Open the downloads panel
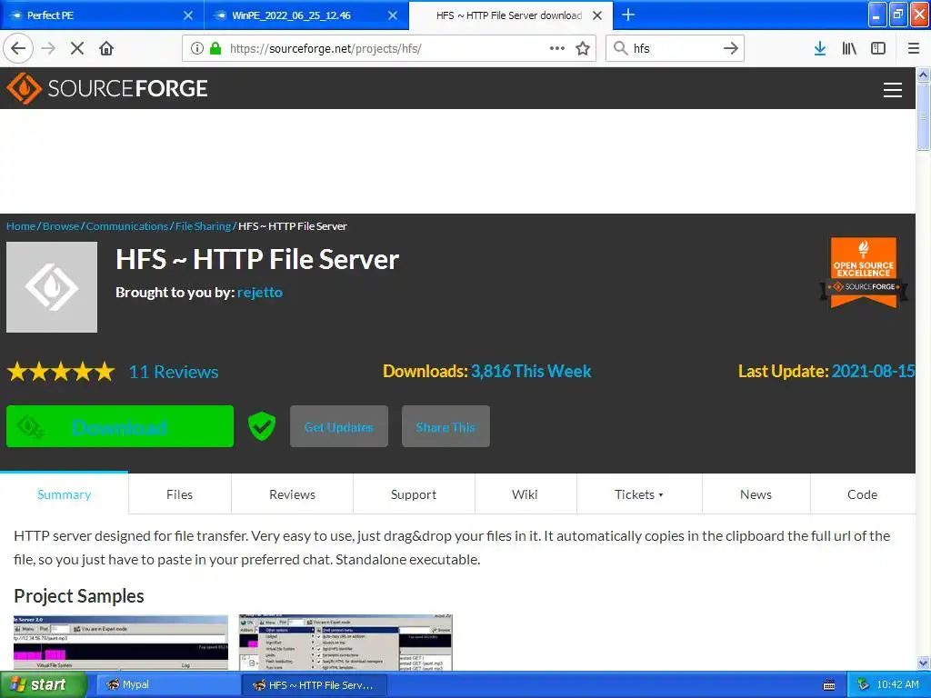 click(x=820, y=48)
